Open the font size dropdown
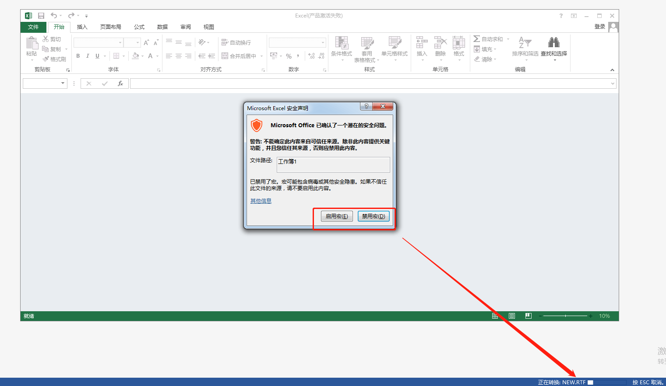666x386 pixels. tap(137, 42)
